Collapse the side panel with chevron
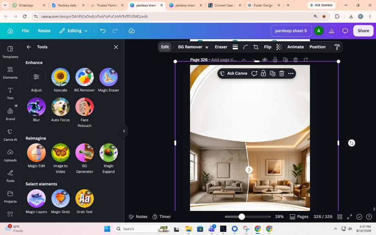The width and height of the screenshot is (376, 235). [x=124, y=131]
